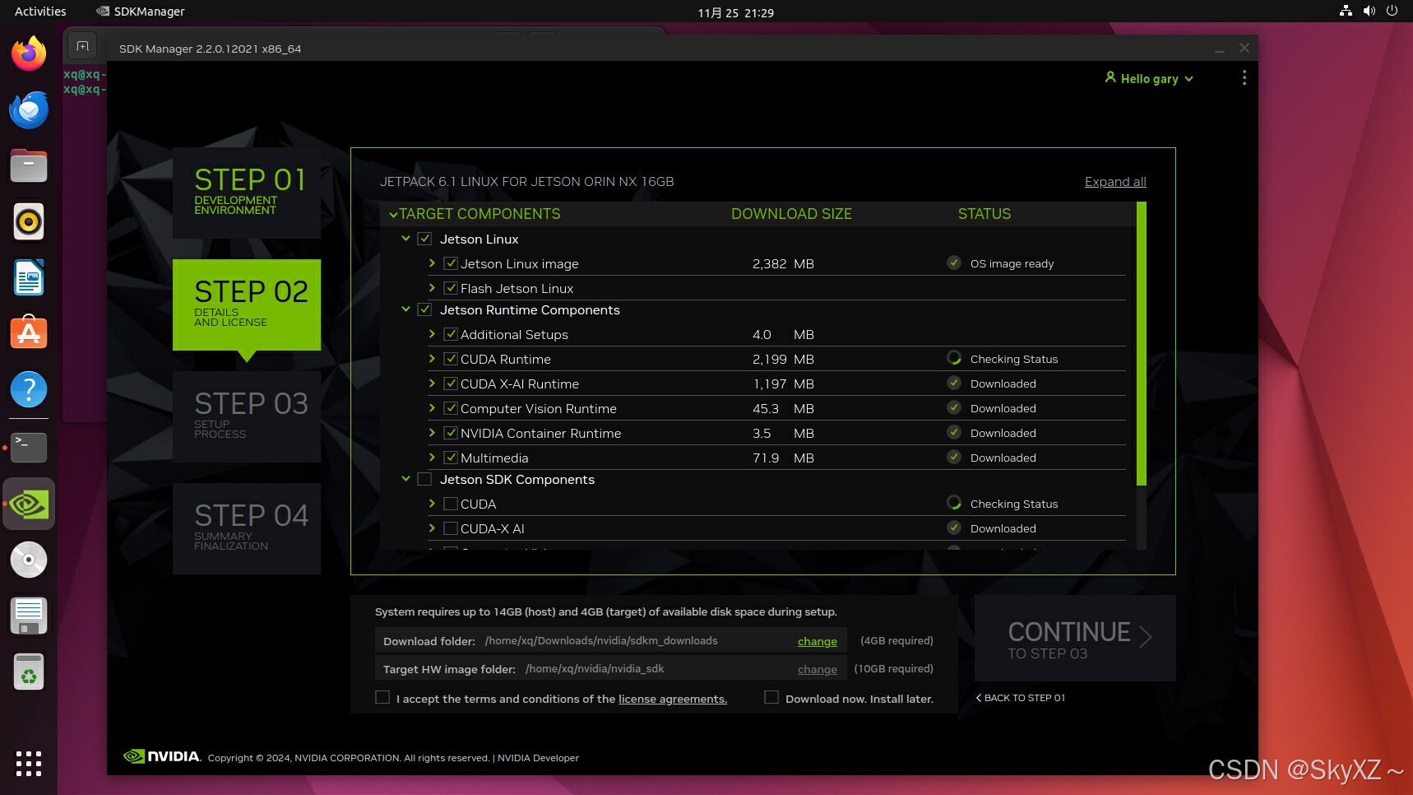Expand the Jetson Linux image row
This screenshot has height=795, width=1413.
(432, 263)
